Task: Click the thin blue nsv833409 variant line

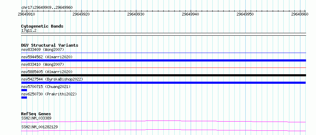Action: 163,53
